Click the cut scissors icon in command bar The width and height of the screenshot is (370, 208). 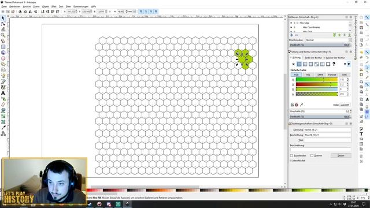click(361, 69)
